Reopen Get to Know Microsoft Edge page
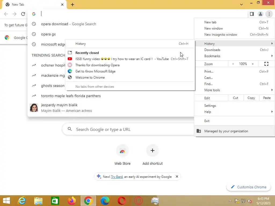275x206 pixels. coord(130,71)
